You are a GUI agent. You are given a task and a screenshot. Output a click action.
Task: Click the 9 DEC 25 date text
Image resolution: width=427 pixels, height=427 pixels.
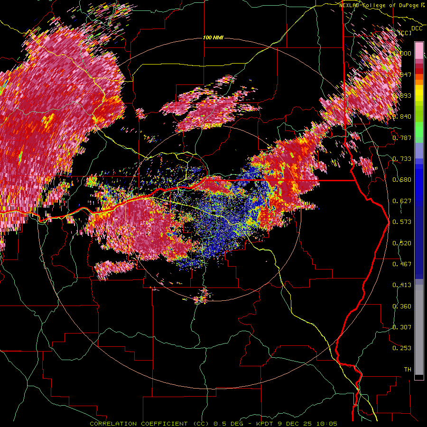tap(295, 424)
